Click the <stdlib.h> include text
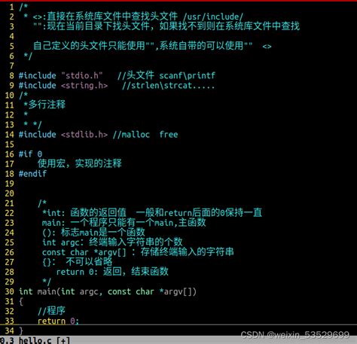 [84, 135]
